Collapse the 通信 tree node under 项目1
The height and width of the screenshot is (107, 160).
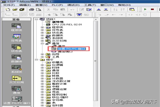42,43
